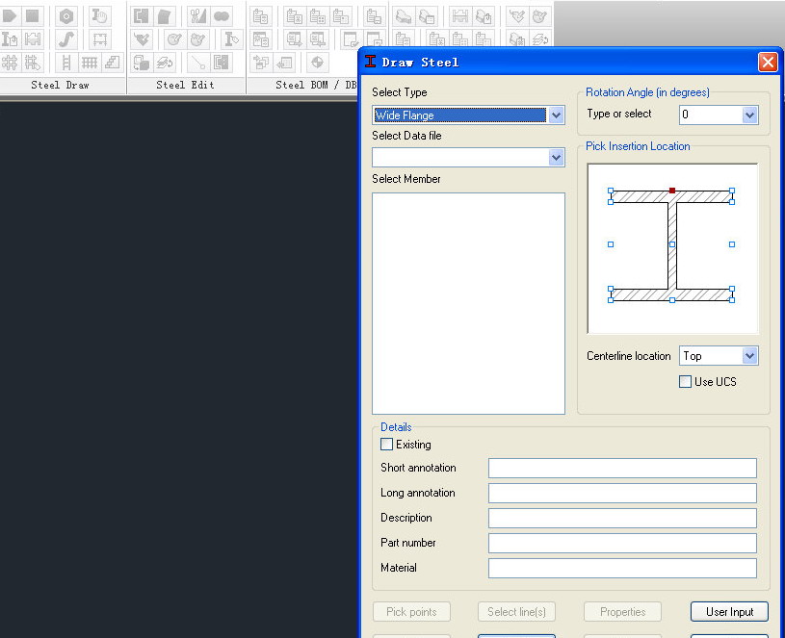
Task: Click the plain hash grid icon
Action: (x=10, y=63)
